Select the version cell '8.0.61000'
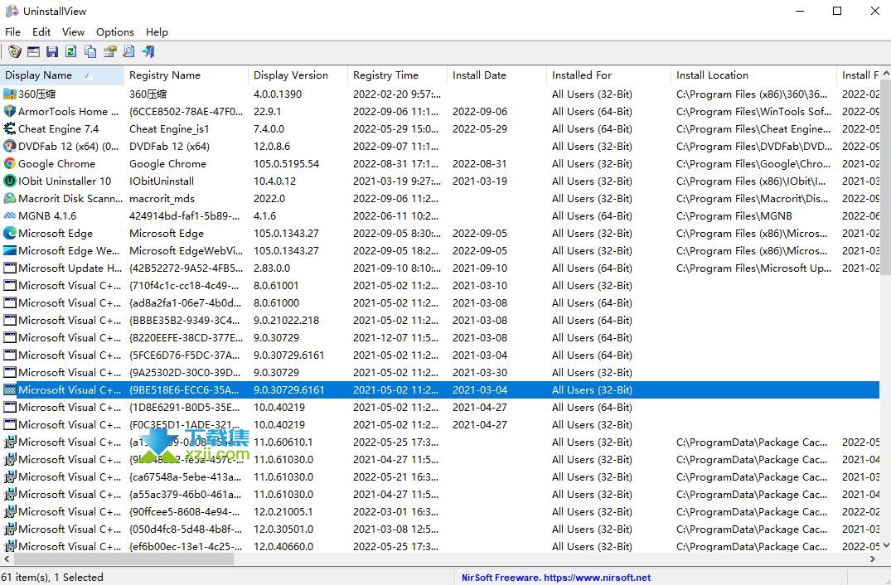 [276, 302]
